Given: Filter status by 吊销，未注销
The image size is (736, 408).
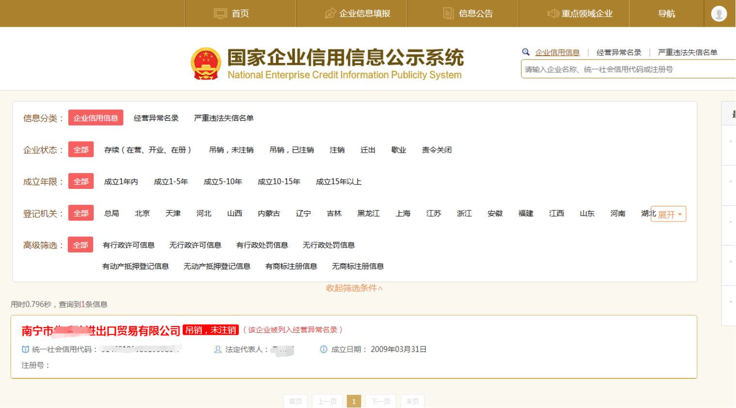Looking at the screenshot, I should point(231,150).
